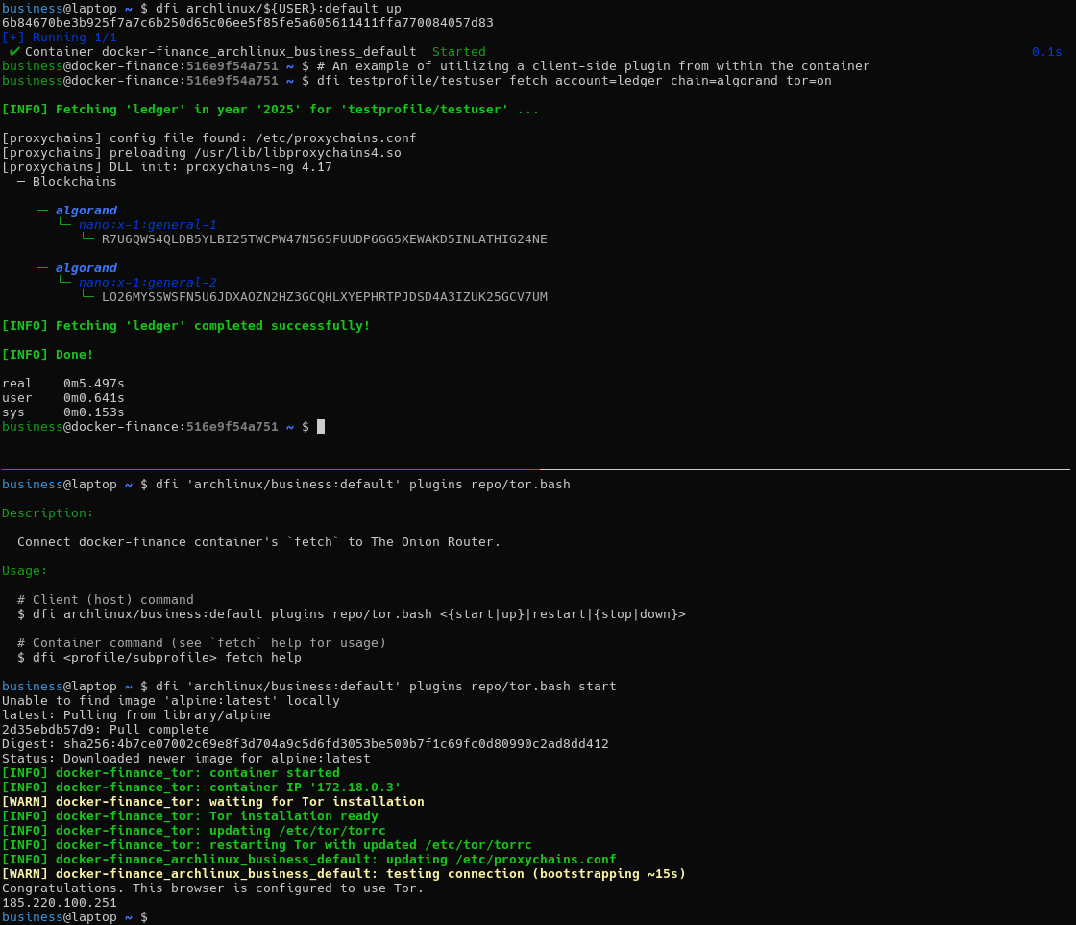Click the green checkmark beside the Container line

point(14,51)
